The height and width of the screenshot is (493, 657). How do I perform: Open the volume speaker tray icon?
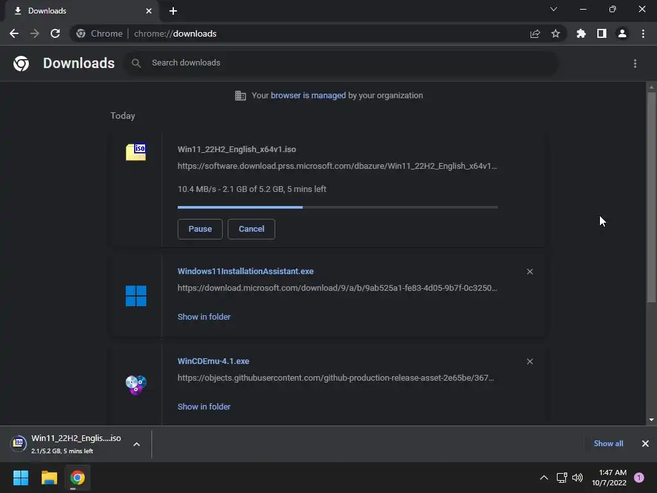click(x=577, y=478)
